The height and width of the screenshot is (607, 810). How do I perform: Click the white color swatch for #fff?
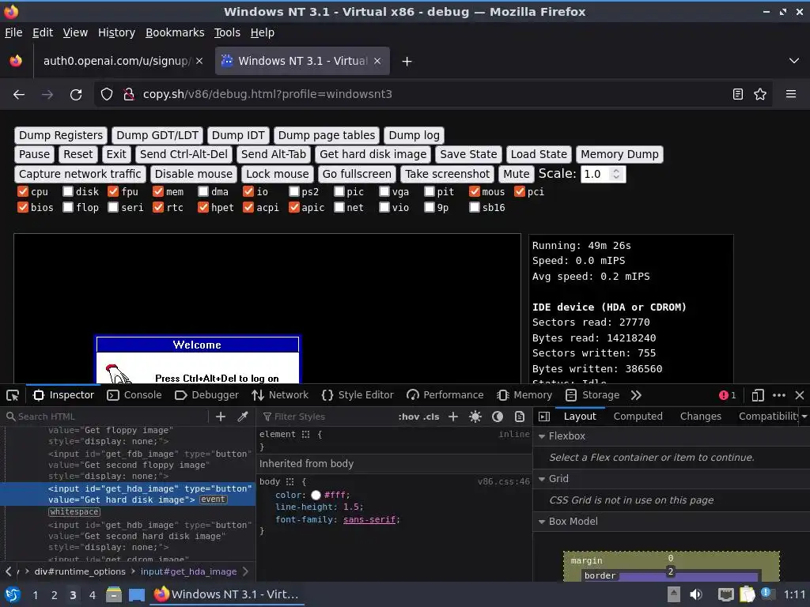pos(316,496)
